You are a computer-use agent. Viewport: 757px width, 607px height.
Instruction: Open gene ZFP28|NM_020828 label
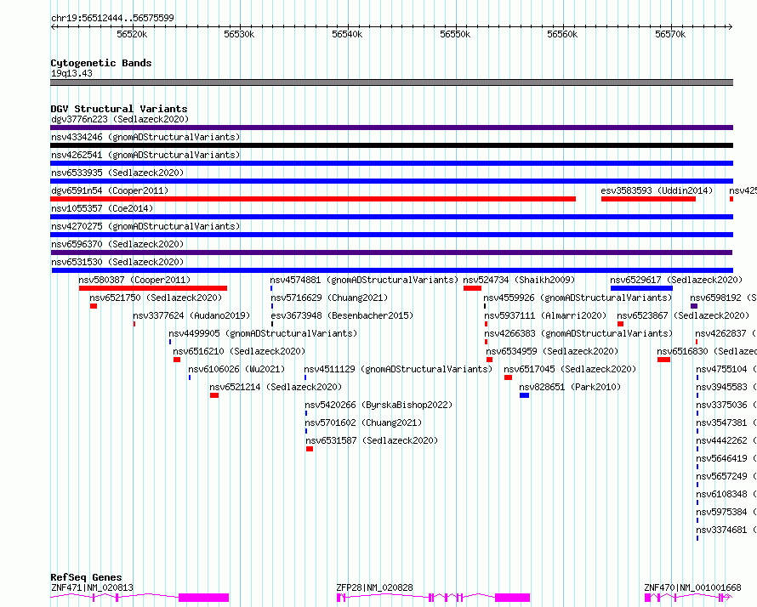click(374, 587)
